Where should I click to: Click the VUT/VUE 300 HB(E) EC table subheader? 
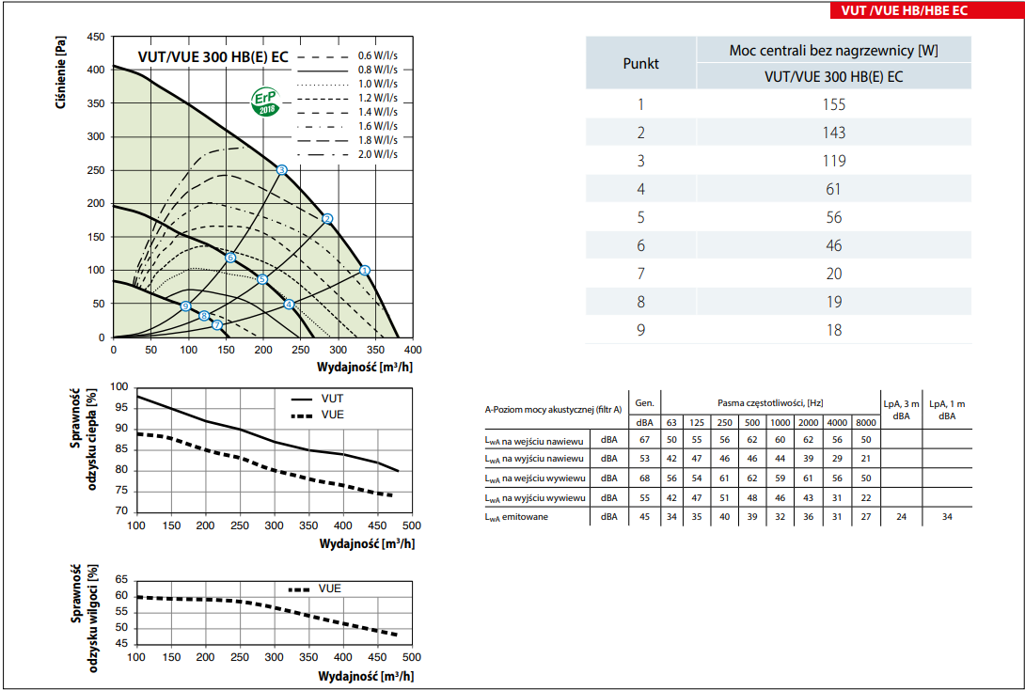[x=833, y=76]
